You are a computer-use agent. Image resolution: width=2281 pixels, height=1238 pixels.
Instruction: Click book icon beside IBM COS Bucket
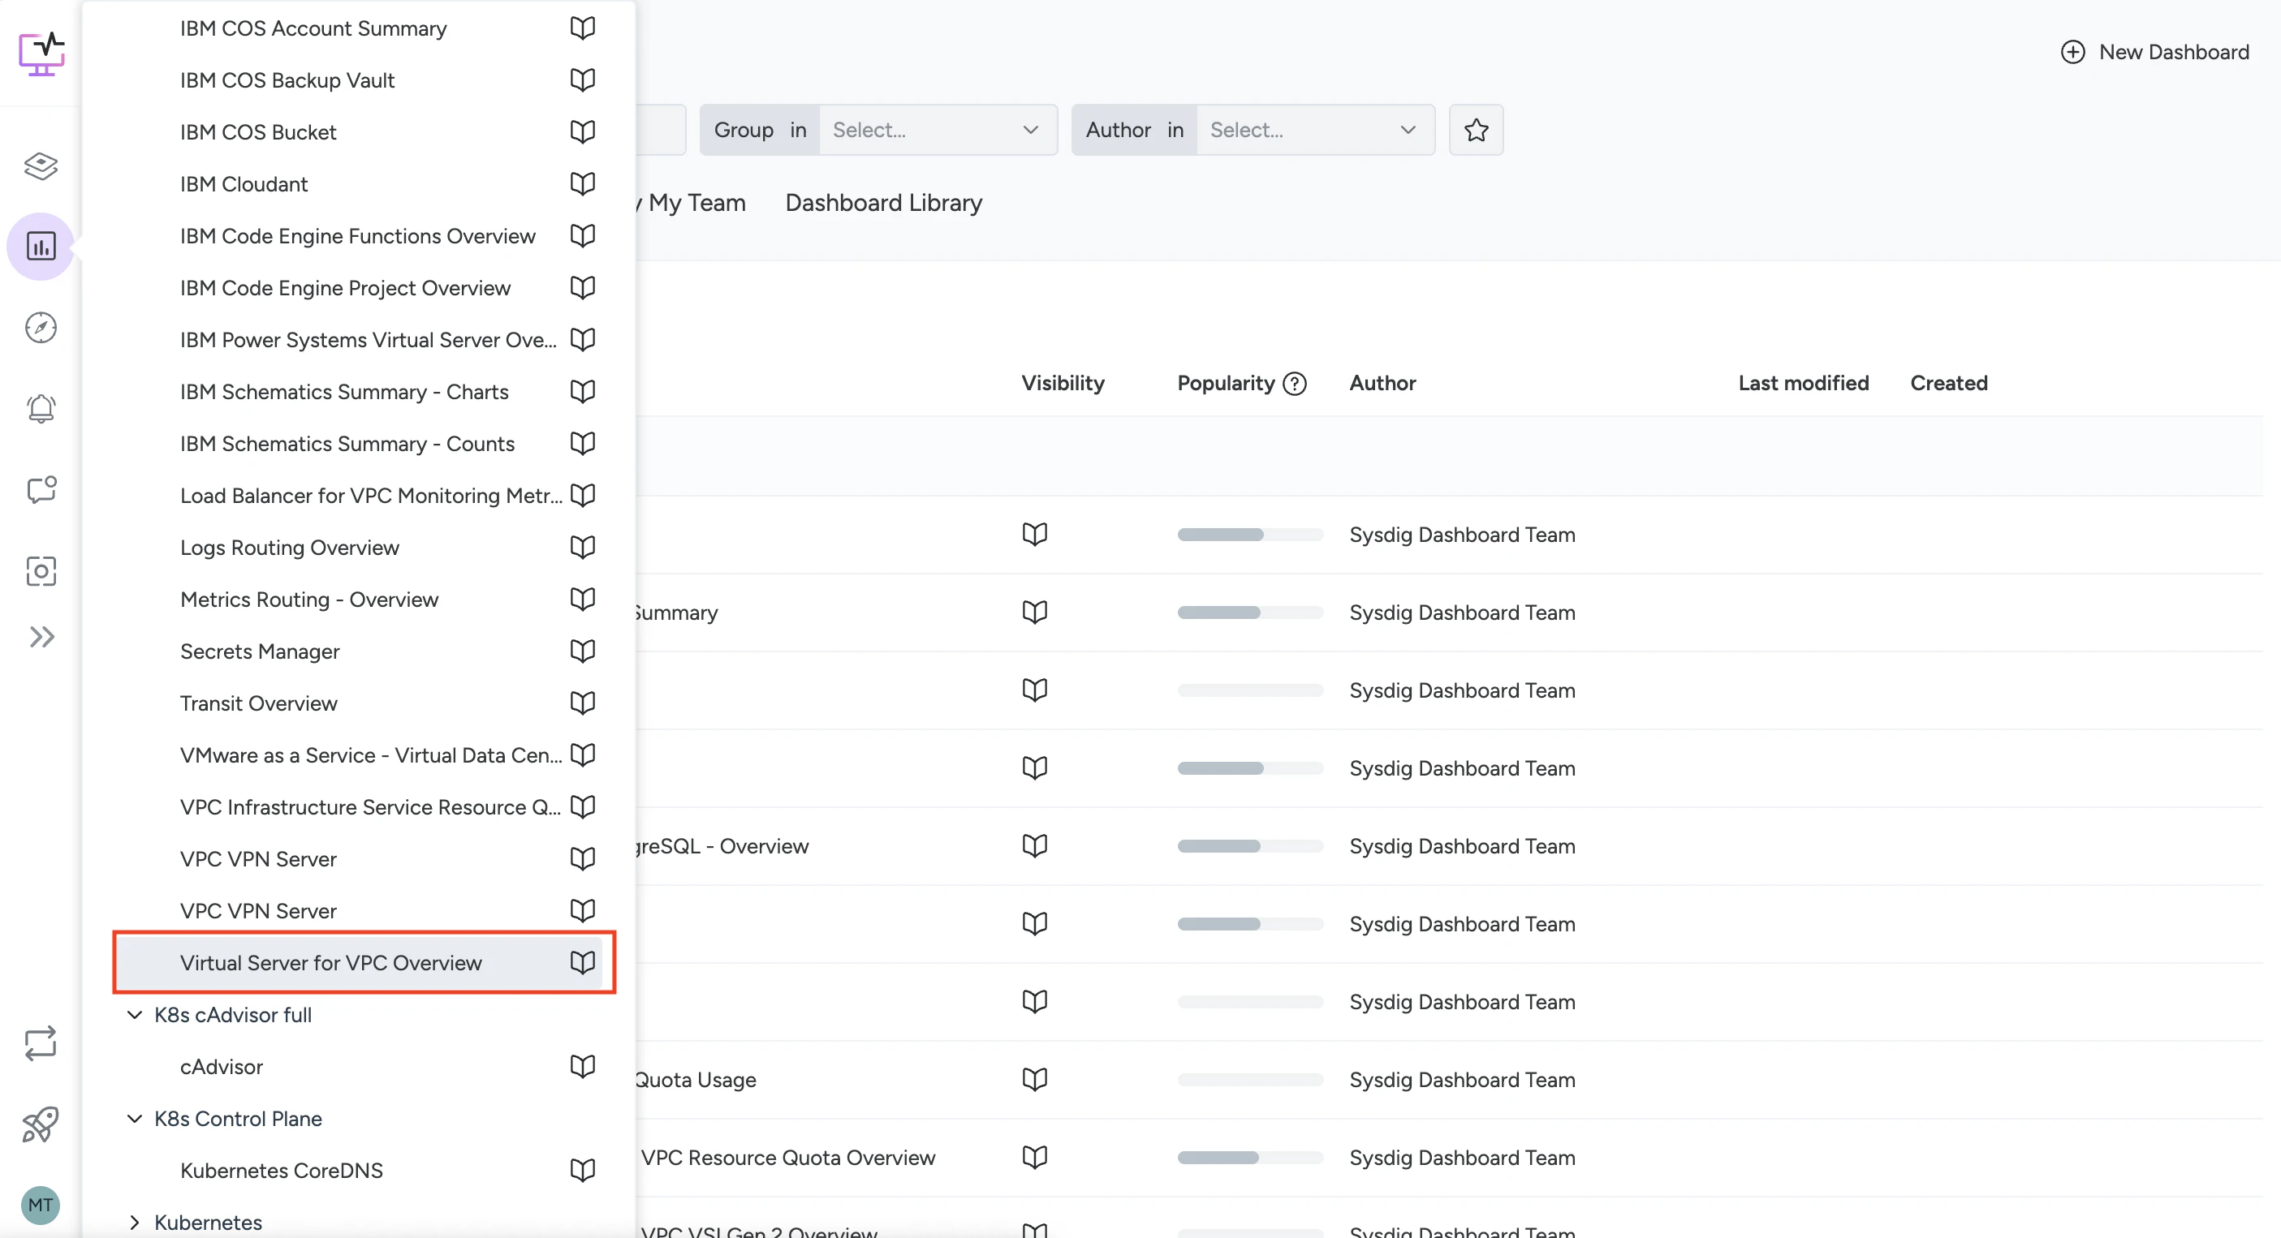click(x=583, y=131)
